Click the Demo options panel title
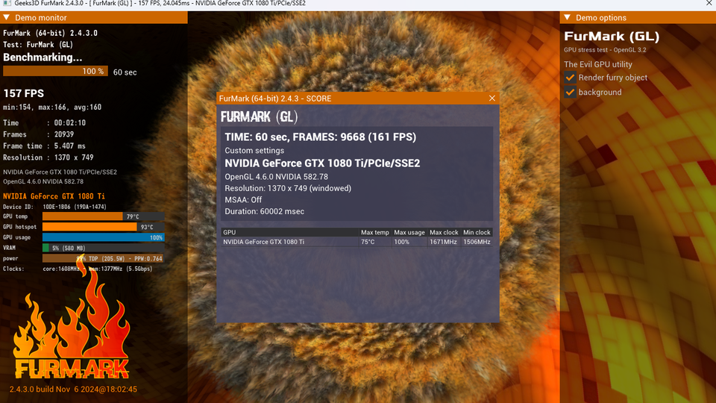The width and height of the screenshot is (716, 403). tap(601, 17)
